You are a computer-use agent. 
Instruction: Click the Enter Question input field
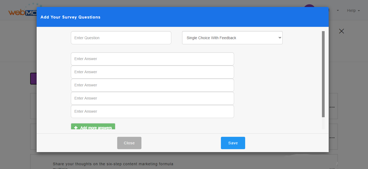(x=121, y=38)
